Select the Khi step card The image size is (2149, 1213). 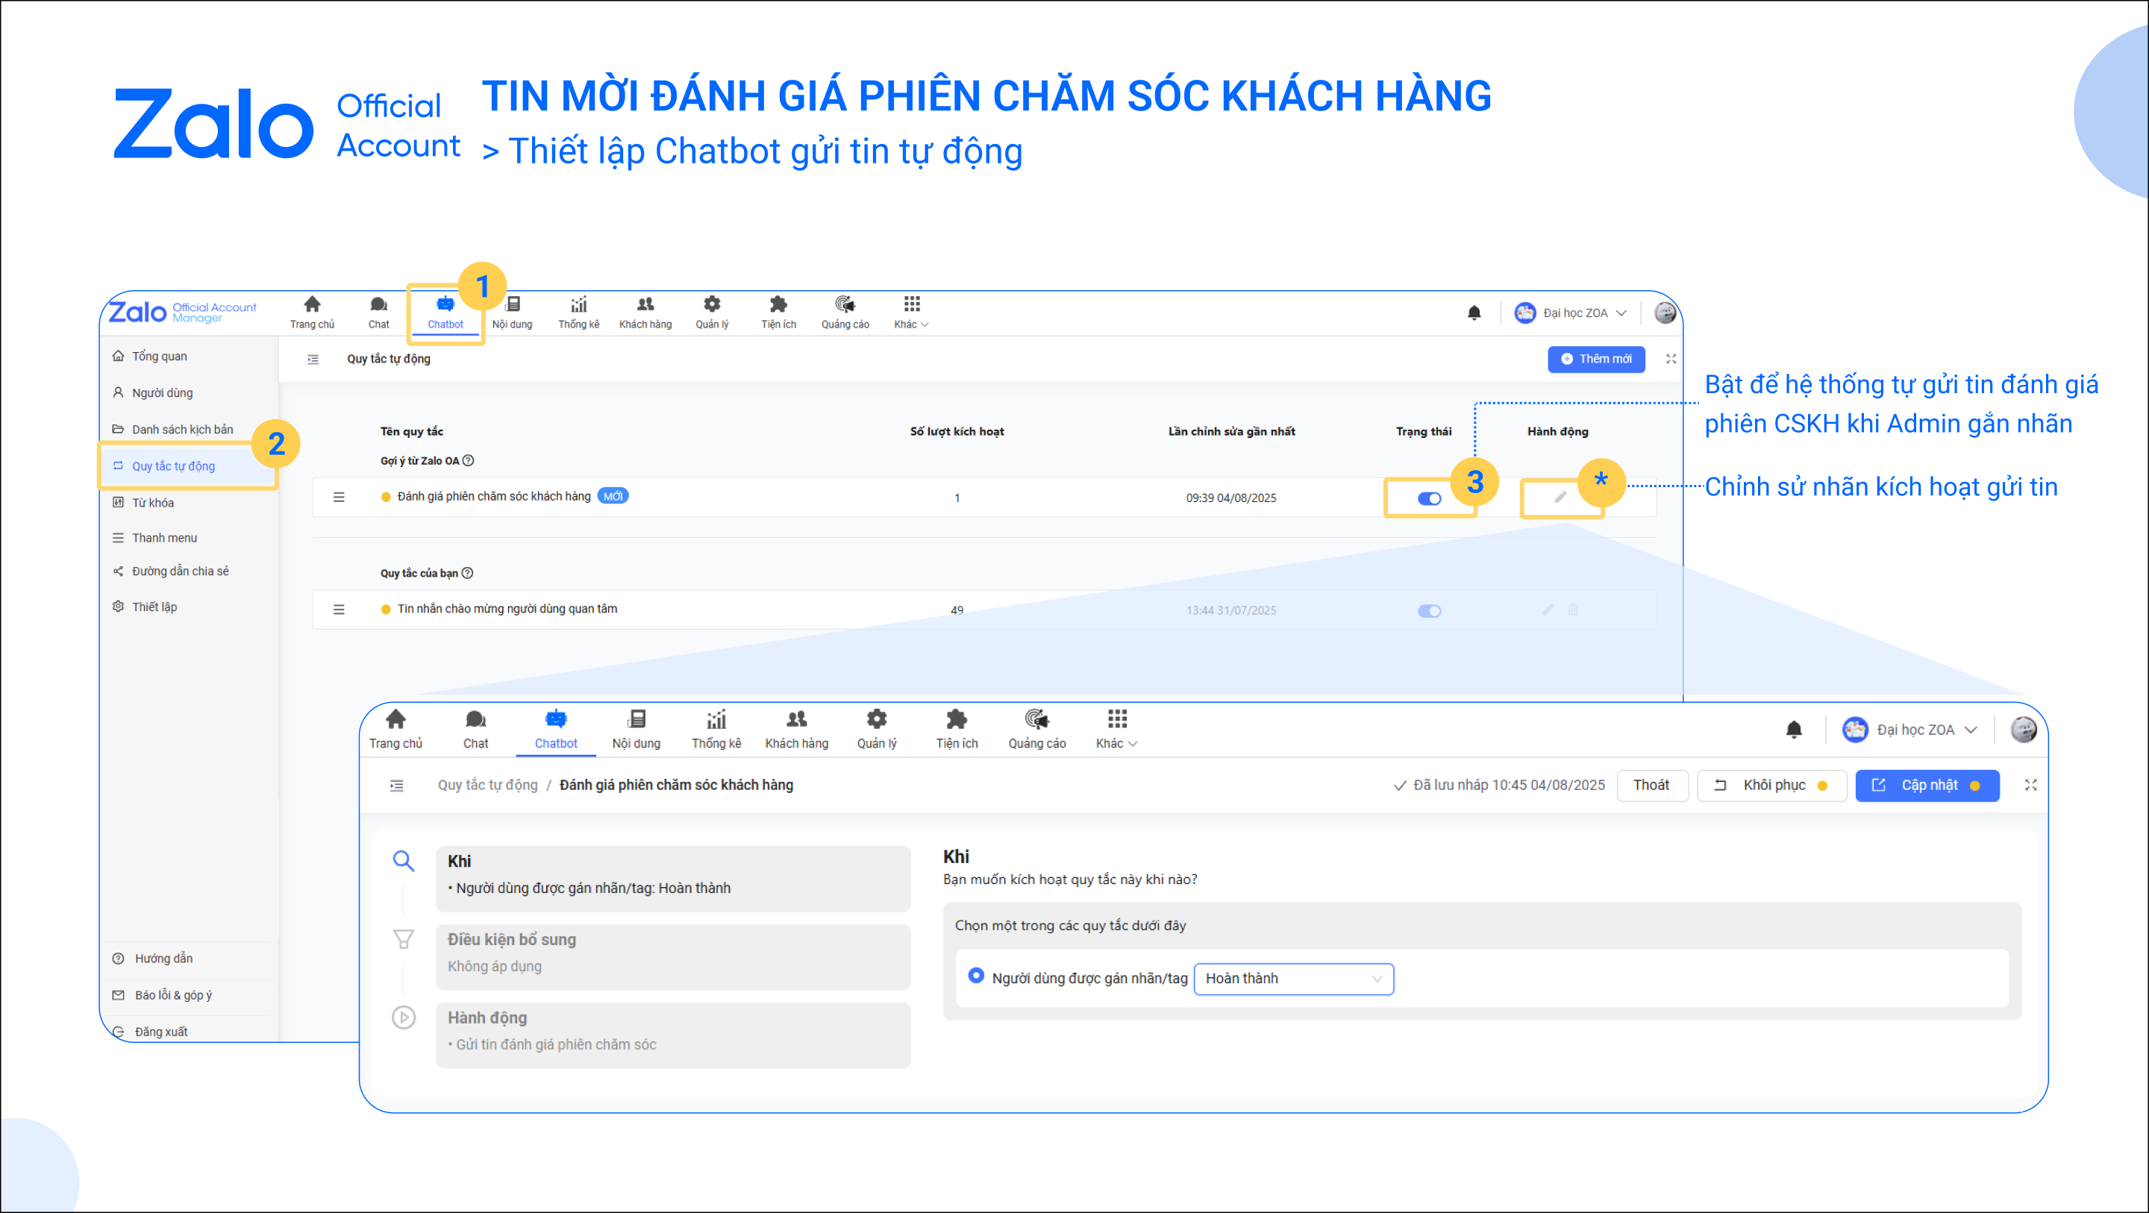pos(672,879)
